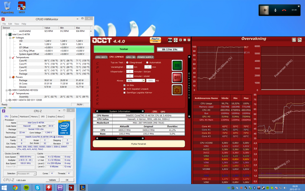
Task: Open the OCCT desktop shortcut
Action: click(x=22, y=7)
